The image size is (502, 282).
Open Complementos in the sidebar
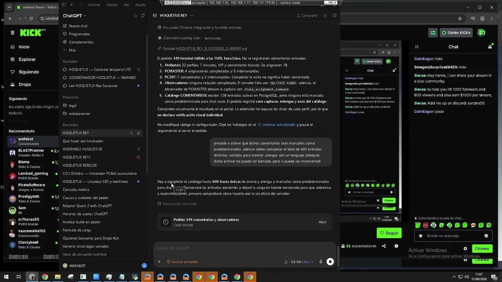81,42
